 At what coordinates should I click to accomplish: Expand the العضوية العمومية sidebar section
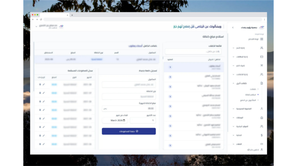233,109
